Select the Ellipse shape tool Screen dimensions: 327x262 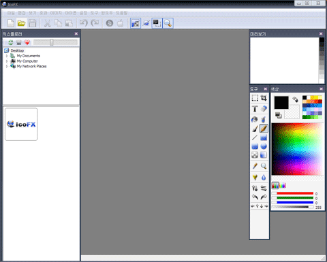[264, 146]
